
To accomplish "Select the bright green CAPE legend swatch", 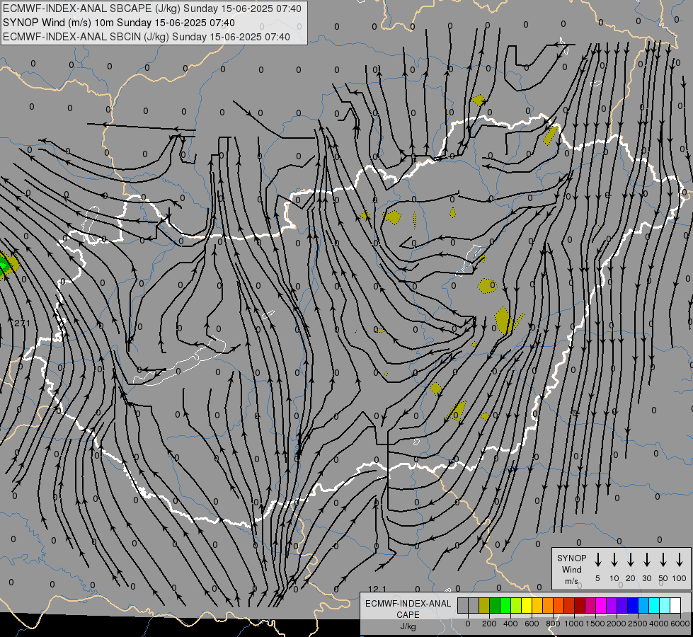I will tap(505, 605).
